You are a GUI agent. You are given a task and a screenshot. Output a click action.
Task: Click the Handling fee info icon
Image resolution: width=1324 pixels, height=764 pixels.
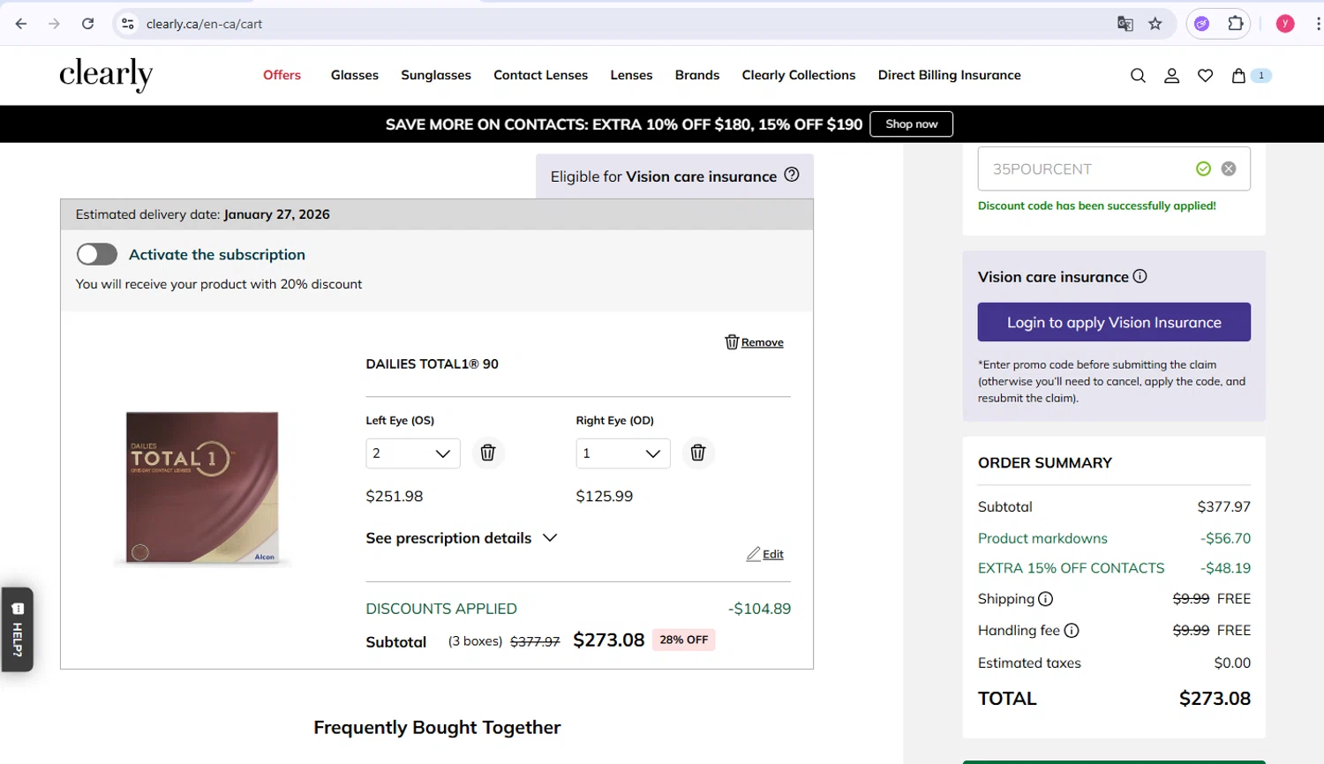point(1072,631)
